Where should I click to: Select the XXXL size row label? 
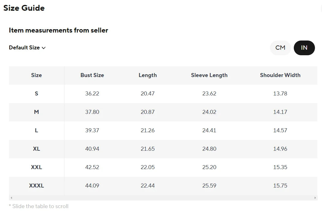36,186
